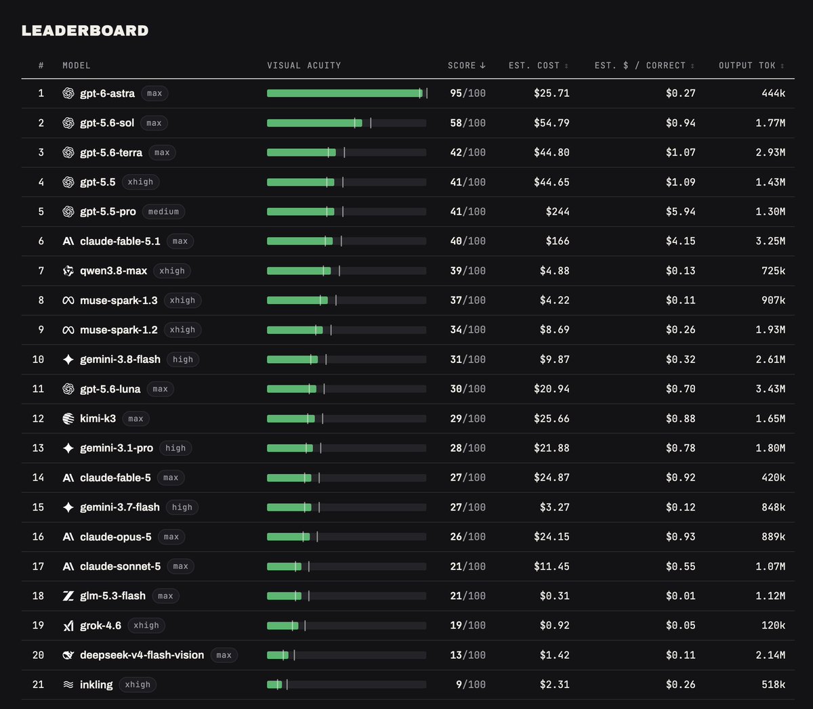Viewport: 813px width, 709px height.
Task: Click the $5.94 cost per correct value
Action: (x=680, y=212)
